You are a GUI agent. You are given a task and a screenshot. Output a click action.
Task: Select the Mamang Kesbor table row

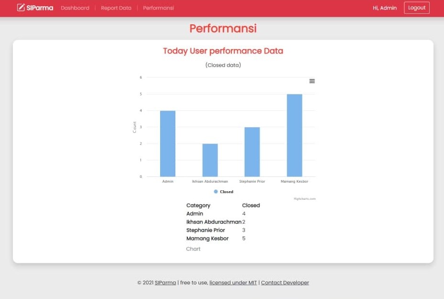[207, 238]
